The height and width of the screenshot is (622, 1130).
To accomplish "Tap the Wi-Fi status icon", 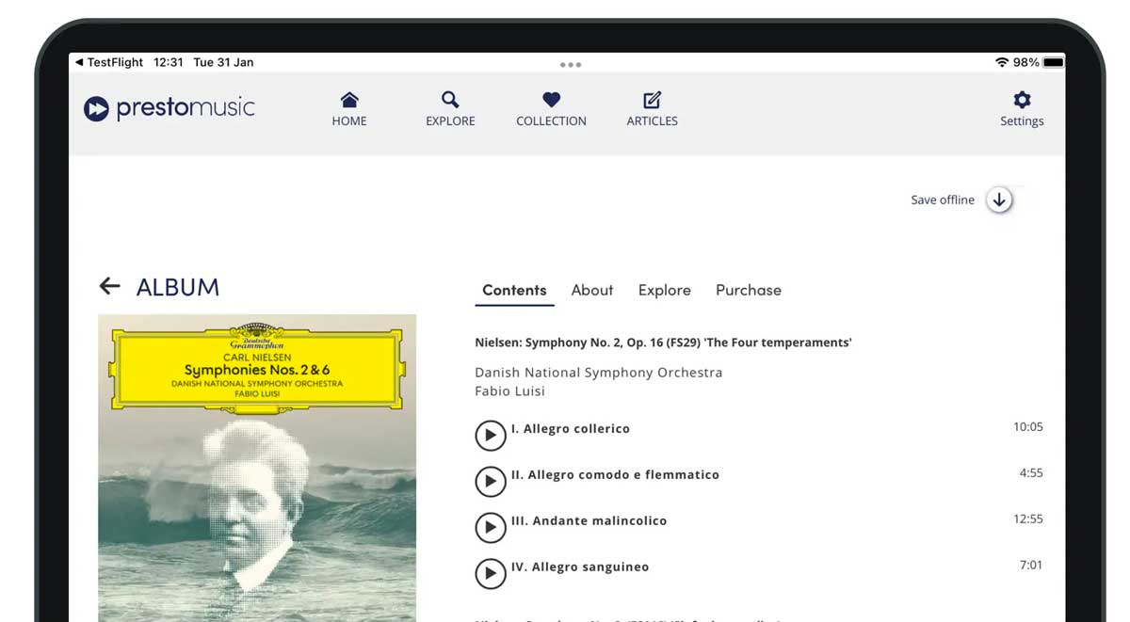I will tap(1001, 62).
